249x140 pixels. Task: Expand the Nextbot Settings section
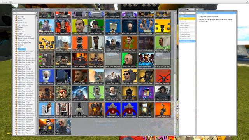click(187, 41)
